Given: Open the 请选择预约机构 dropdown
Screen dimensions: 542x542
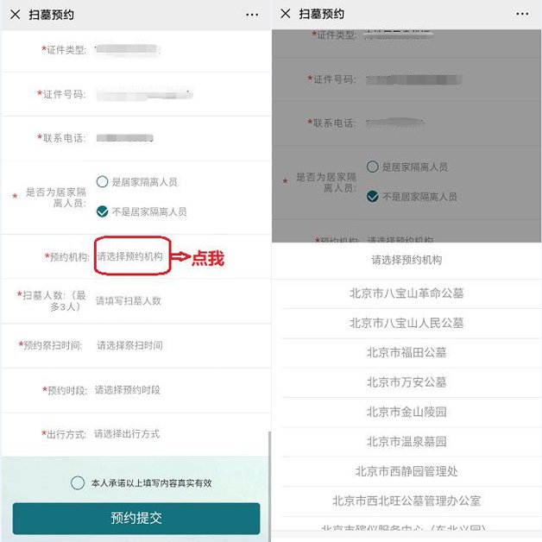Looking at the screenshot, I should click(x=129, y=256).
